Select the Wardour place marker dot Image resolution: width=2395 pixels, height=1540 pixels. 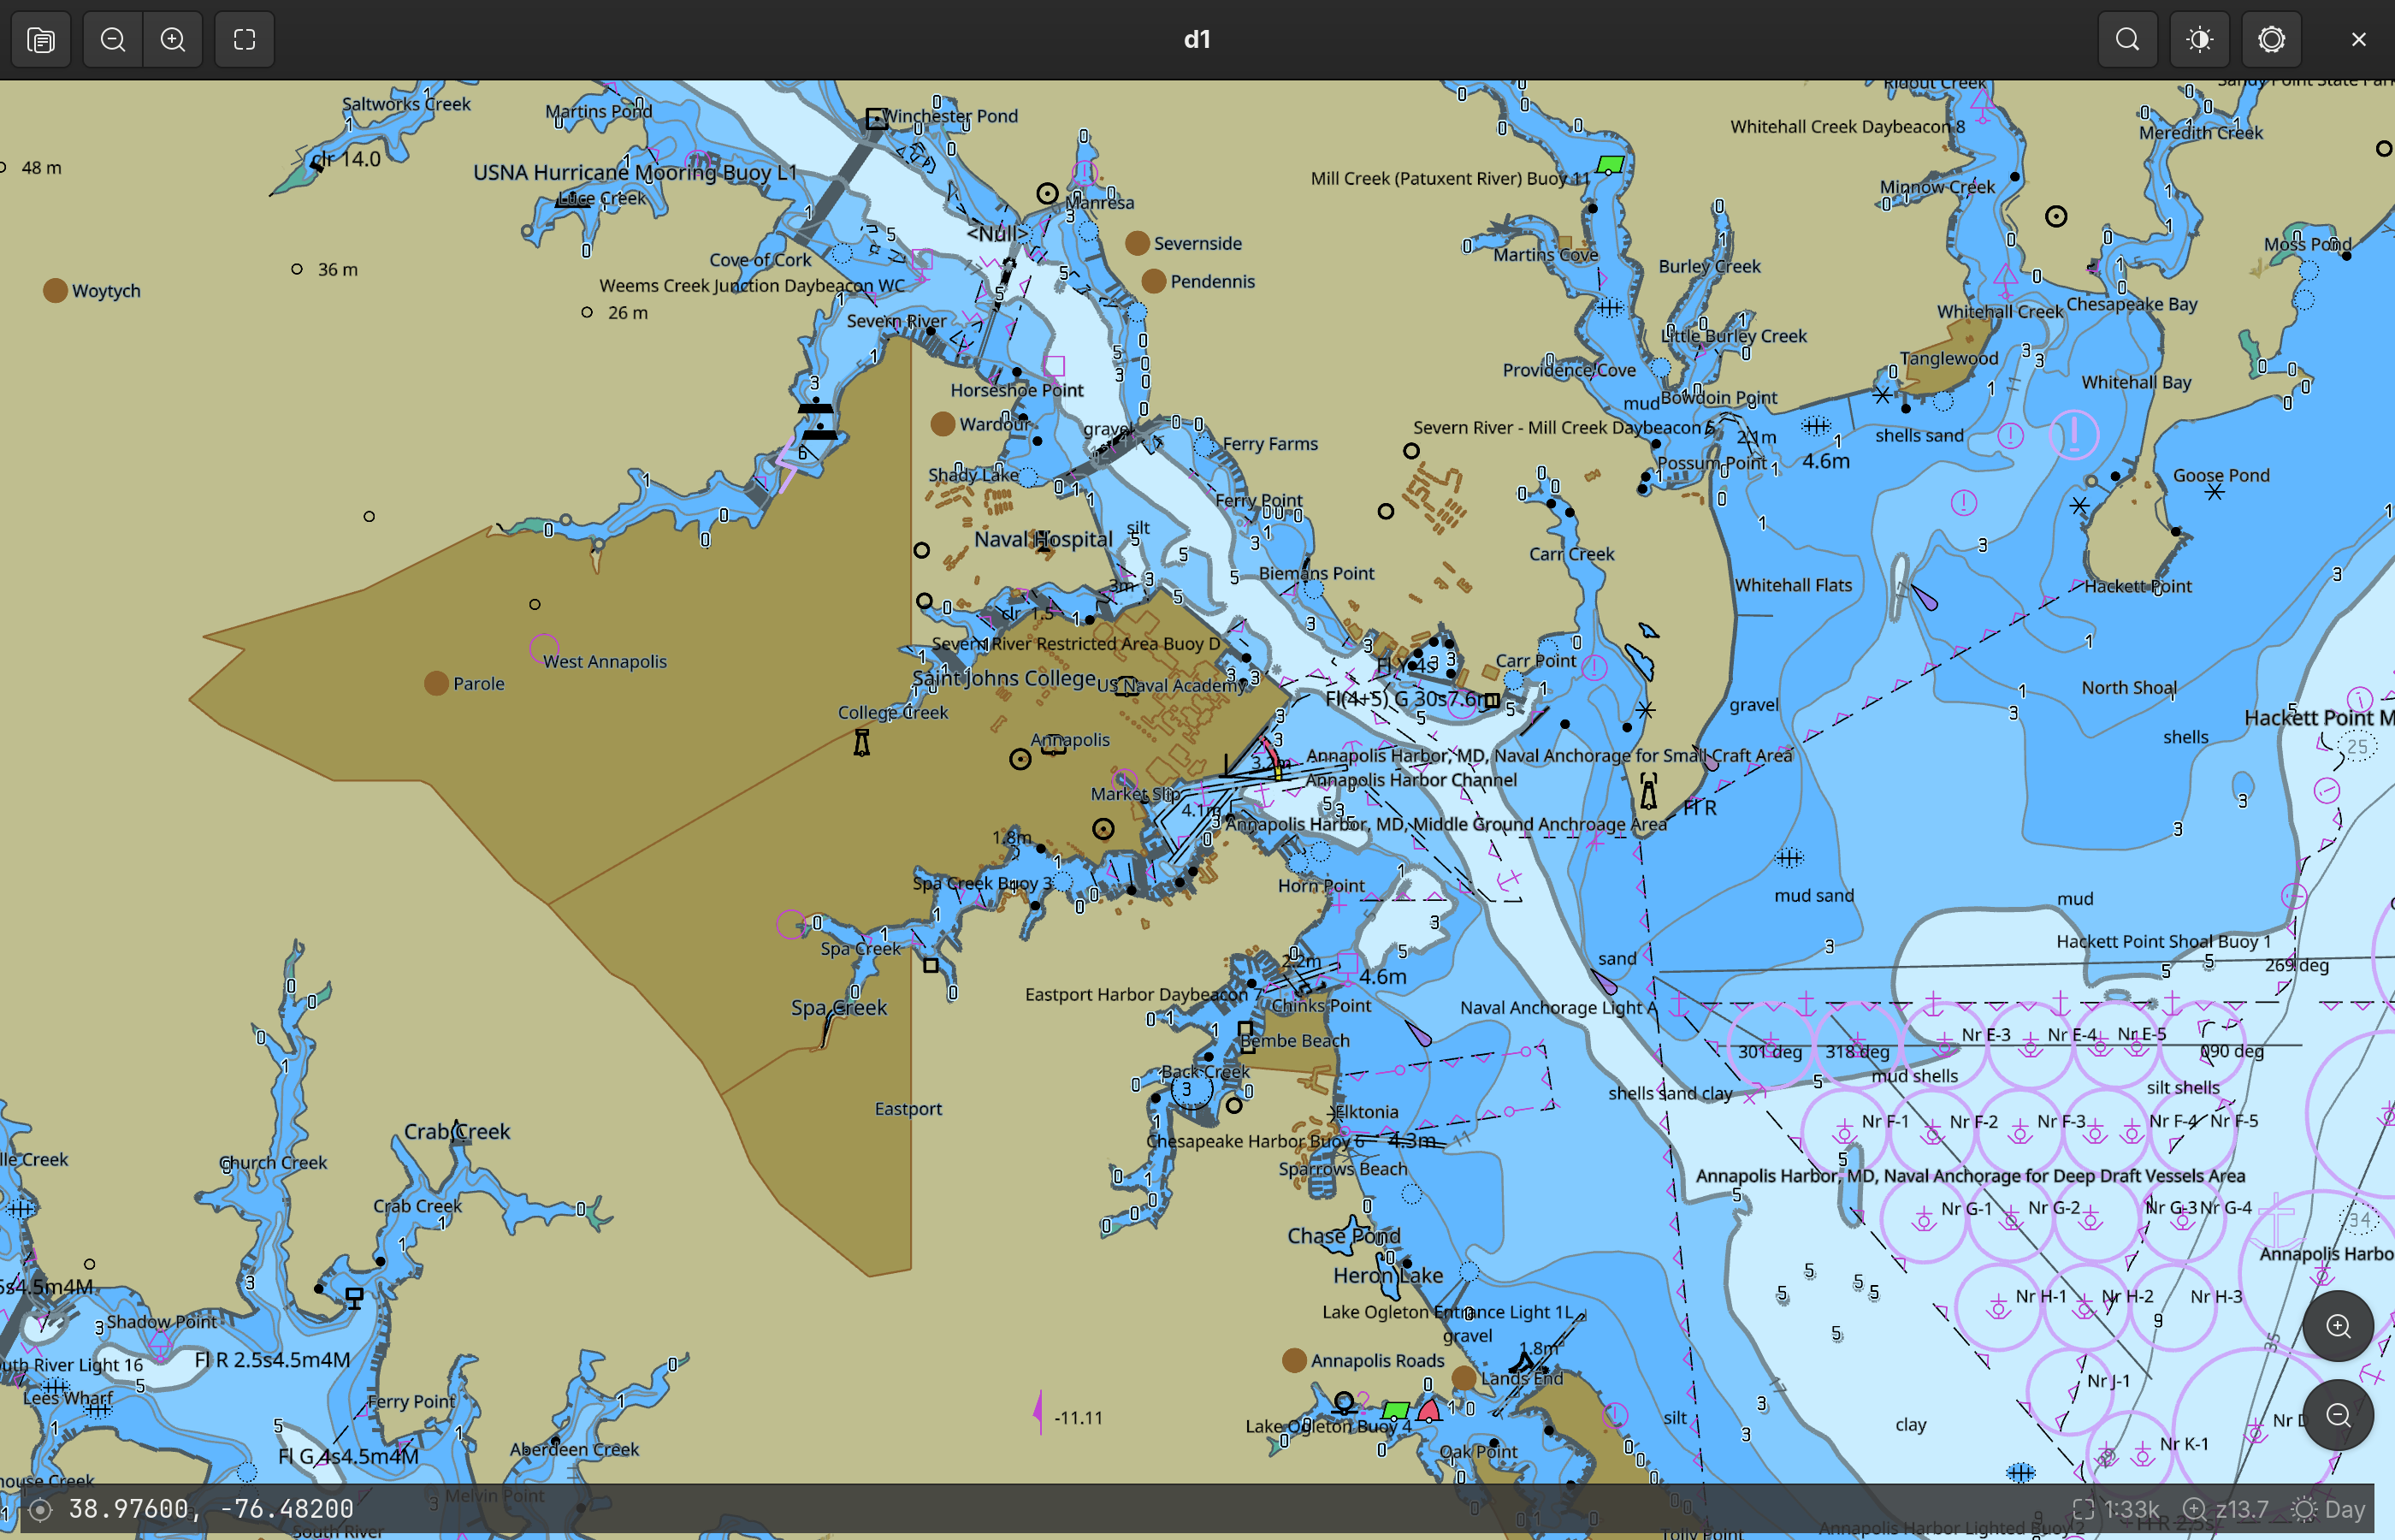pyautogui.click(x=943, y=424)
